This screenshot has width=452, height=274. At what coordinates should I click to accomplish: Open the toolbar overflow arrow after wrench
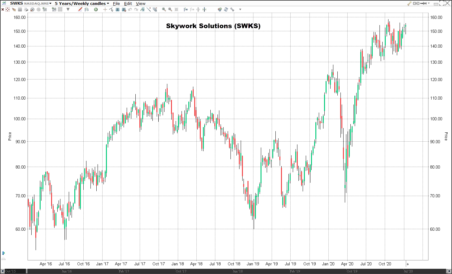[x=240, y=10]
